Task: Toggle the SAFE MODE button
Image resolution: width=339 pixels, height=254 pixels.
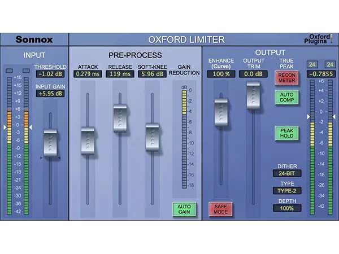Action: click(220, 209)
